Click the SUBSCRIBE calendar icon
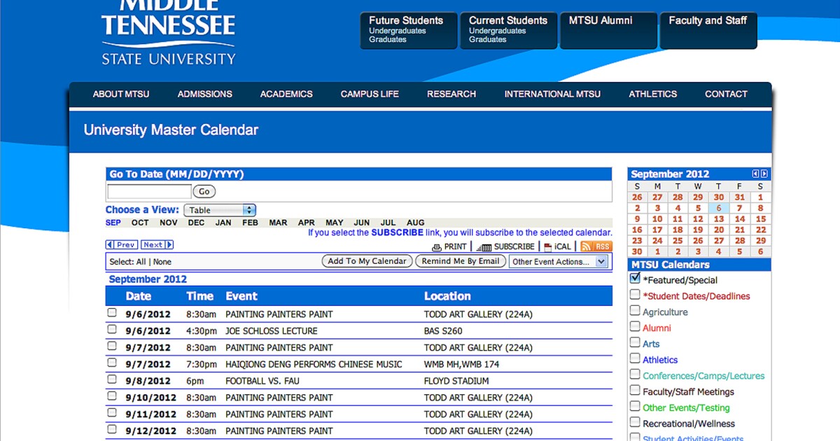 click(484, 247)
